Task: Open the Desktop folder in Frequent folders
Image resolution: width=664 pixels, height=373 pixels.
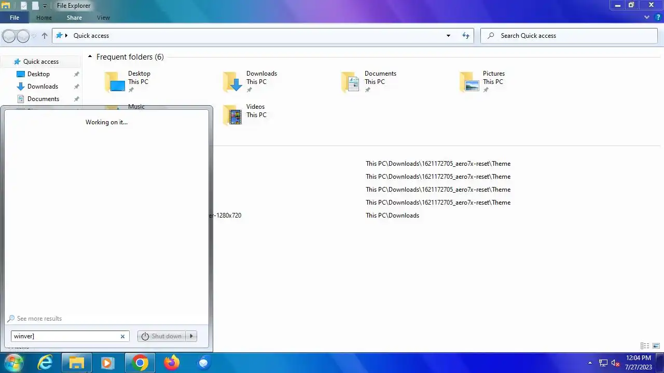Action: click(x=127, y=82)
